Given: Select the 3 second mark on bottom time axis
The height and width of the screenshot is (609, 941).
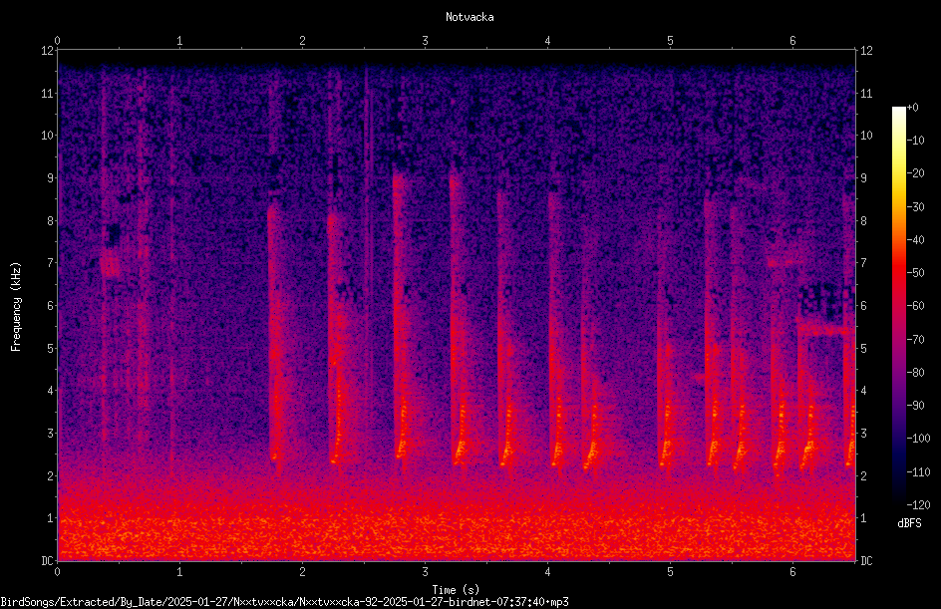Looking at the screenshot, I should tap(425, 572).
